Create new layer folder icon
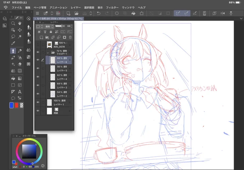 click(x=47, y=37)
